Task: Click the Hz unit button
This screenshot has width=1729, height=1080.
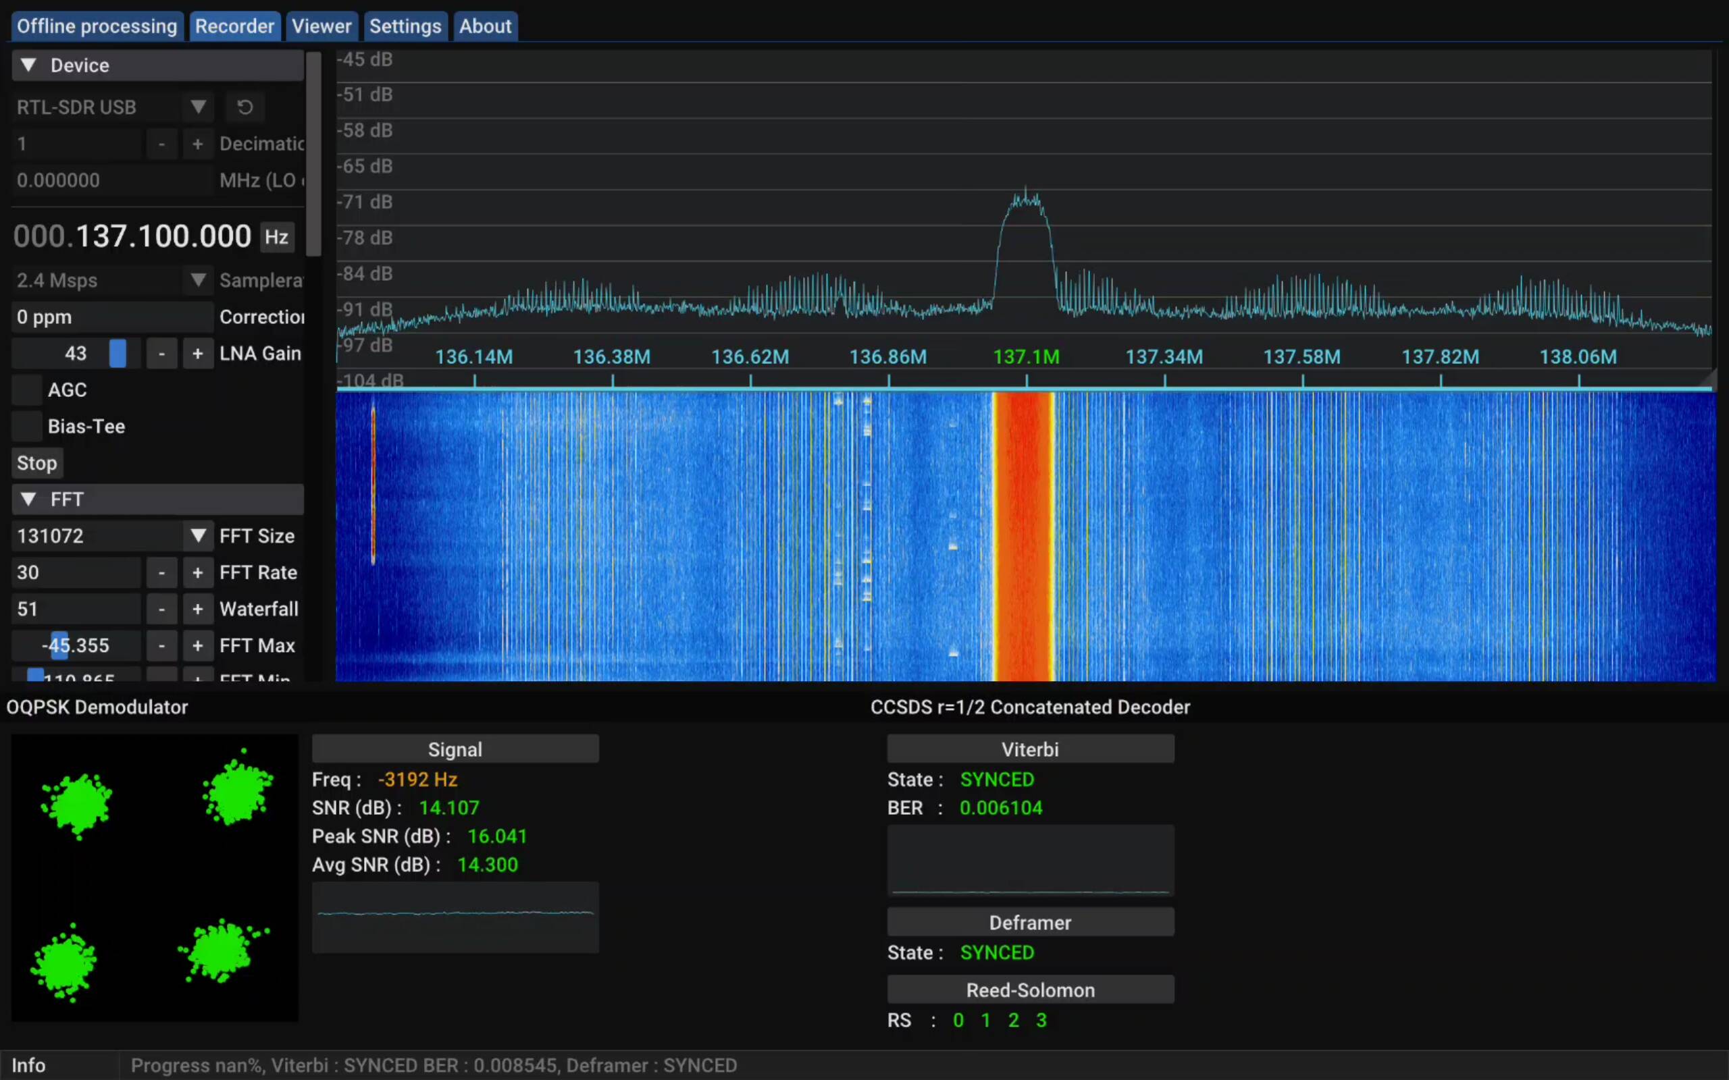Action: click(276, 237)
